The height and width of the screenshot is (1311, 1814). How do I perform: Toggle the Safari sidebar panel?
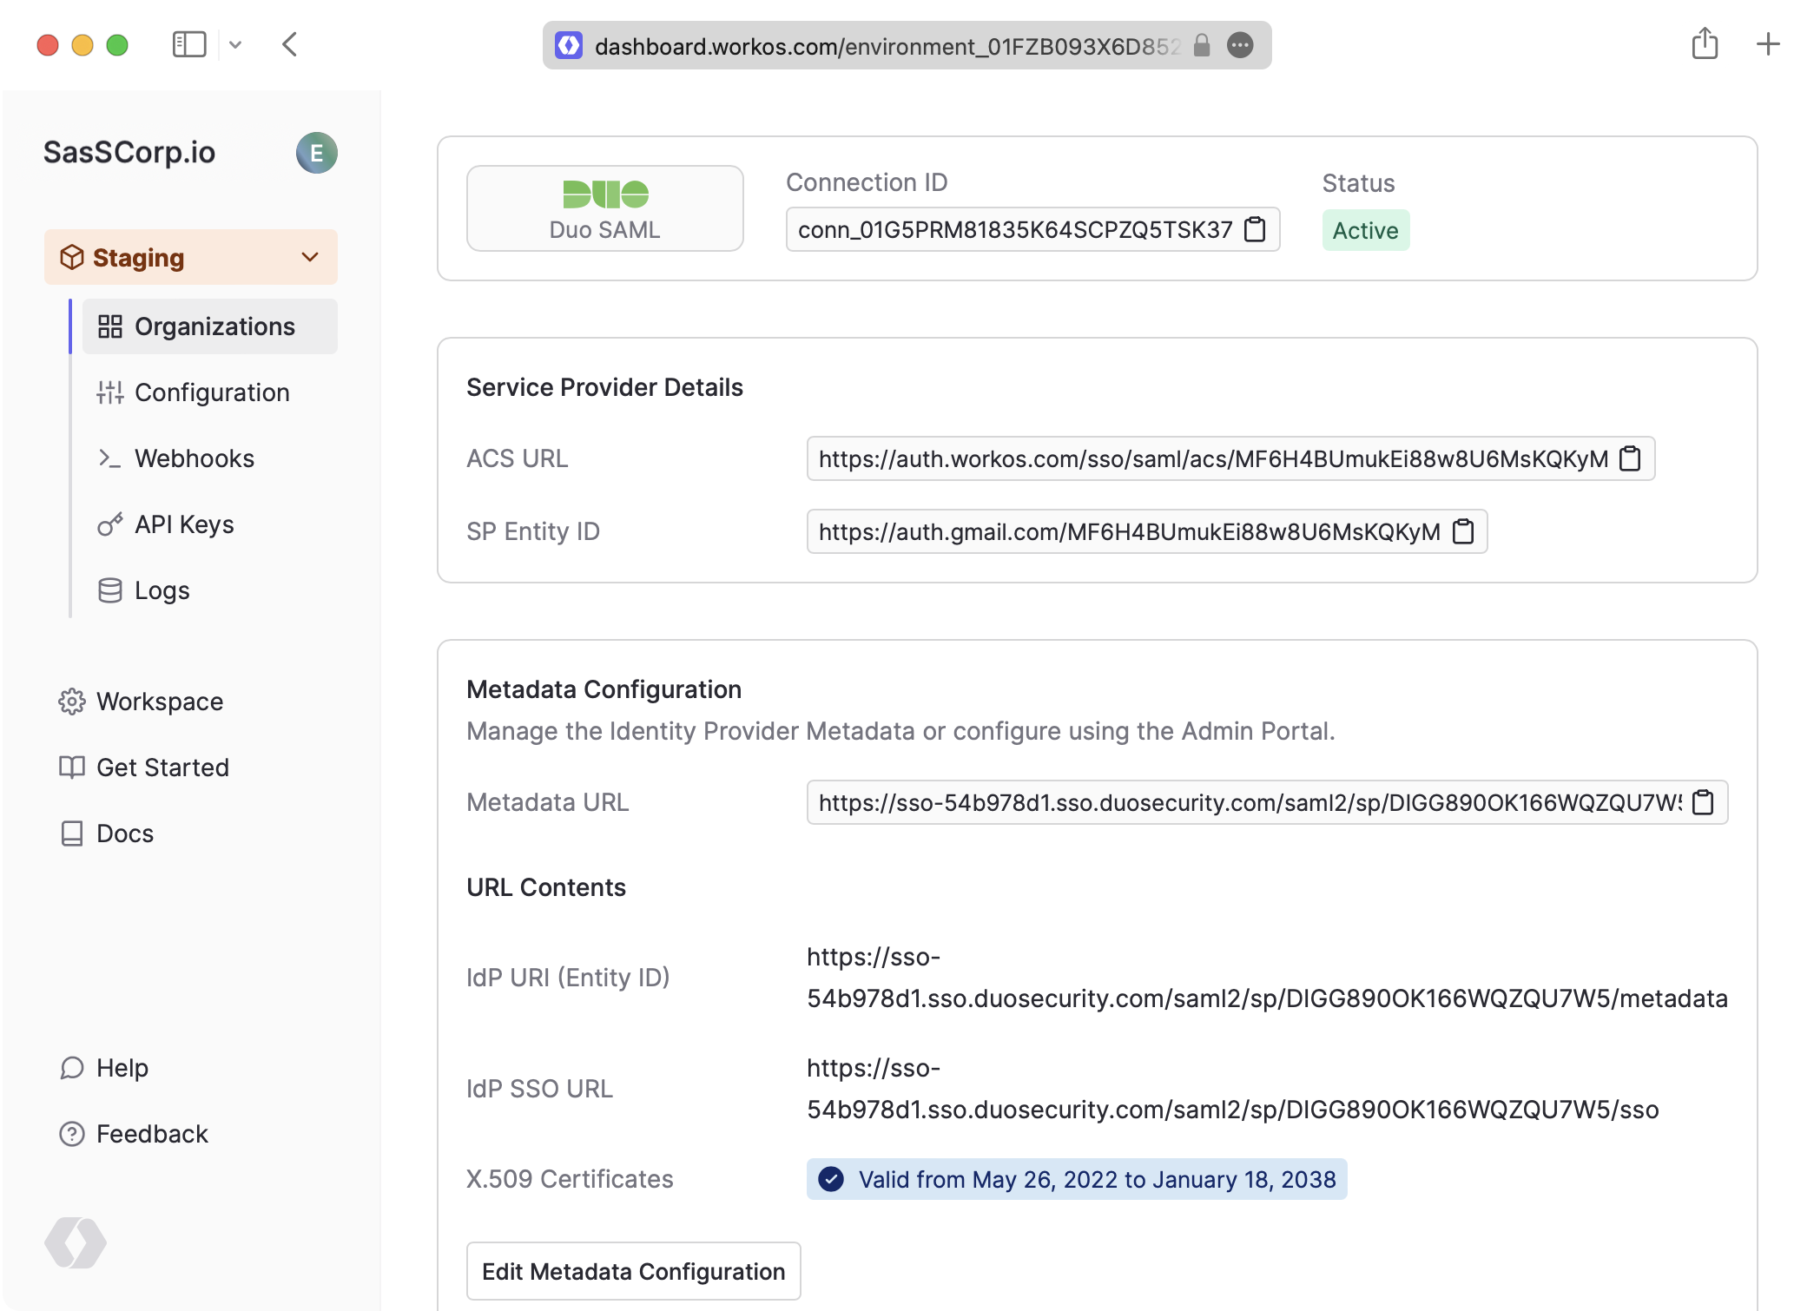(188, 44)
